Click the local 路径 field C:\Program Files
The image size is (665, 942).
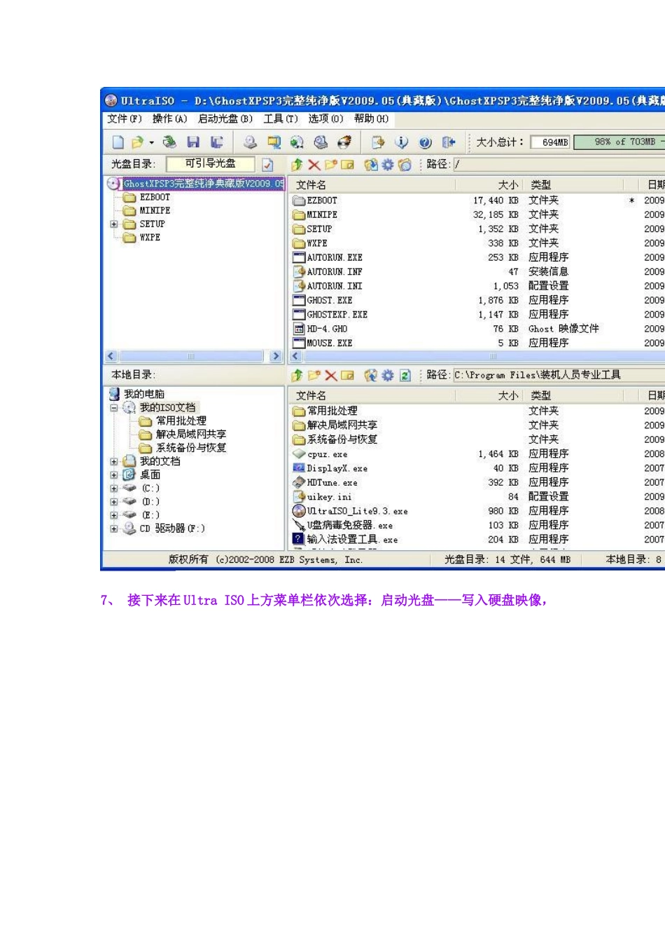(x=559, y=376)
